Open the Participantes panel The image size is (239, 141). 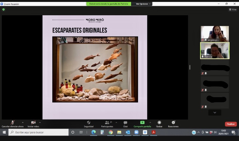pos(107,123)
